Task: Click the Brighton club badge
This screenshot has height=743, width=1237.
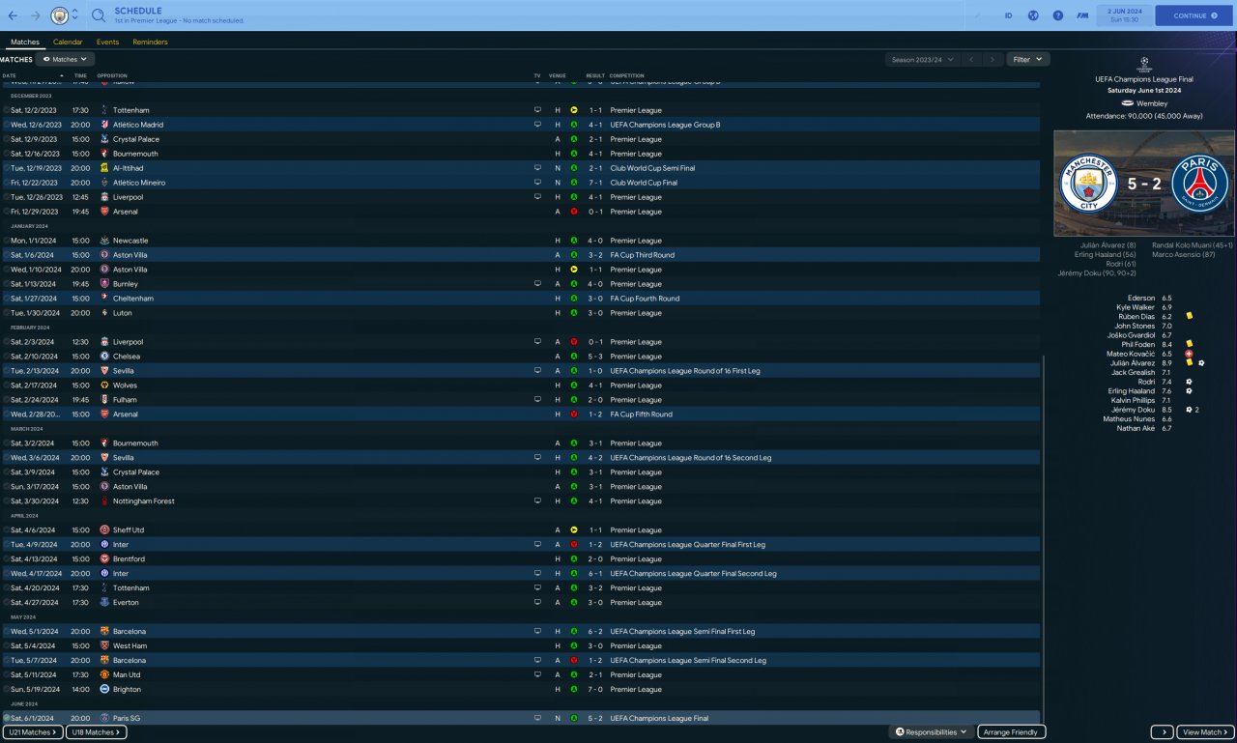Action: [104, 690]
